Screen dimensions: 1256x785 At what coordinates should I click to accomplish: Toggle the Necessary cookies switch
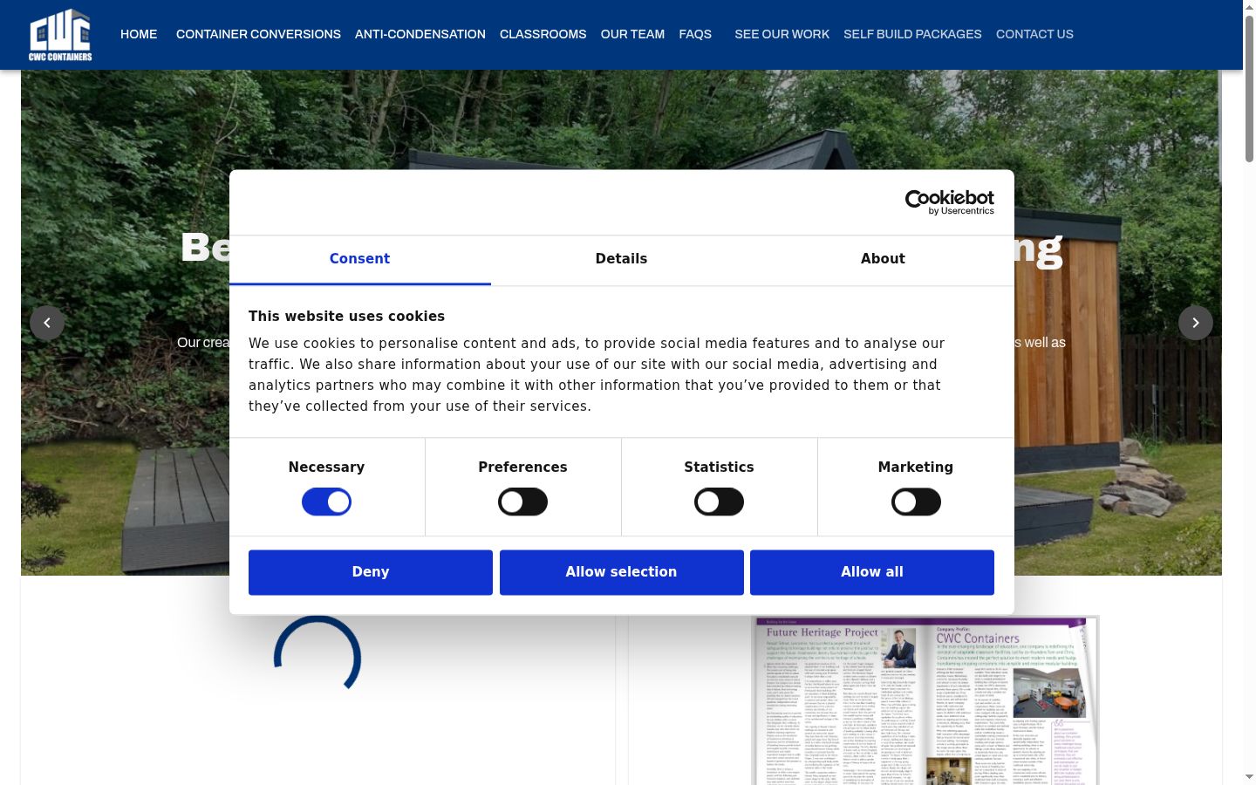326,502
